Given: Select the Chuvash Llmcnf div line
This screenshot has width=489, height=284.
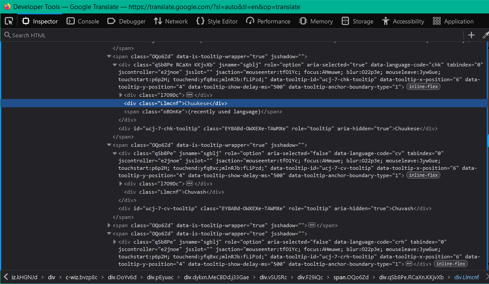Looking at the screenshot, I should [x=174, y=192].
